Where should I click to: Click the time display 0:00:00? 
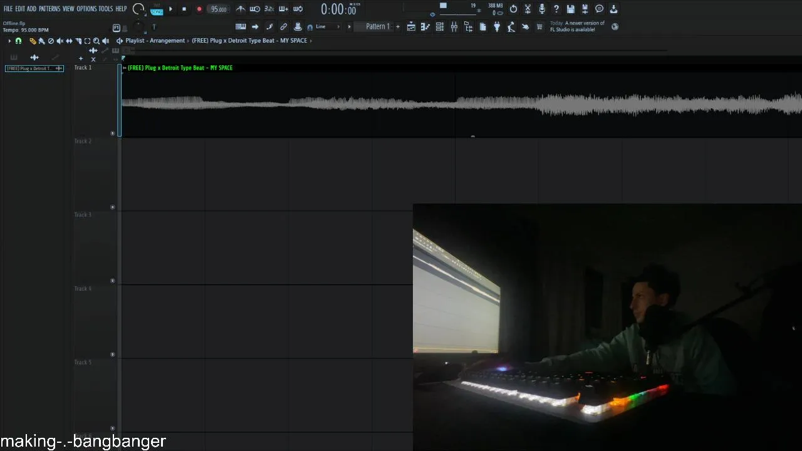pos(338,9)
